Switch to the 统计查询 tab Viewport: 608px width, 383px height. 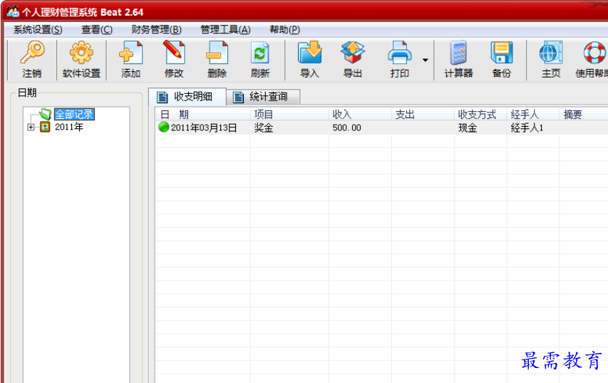(263, 97)
